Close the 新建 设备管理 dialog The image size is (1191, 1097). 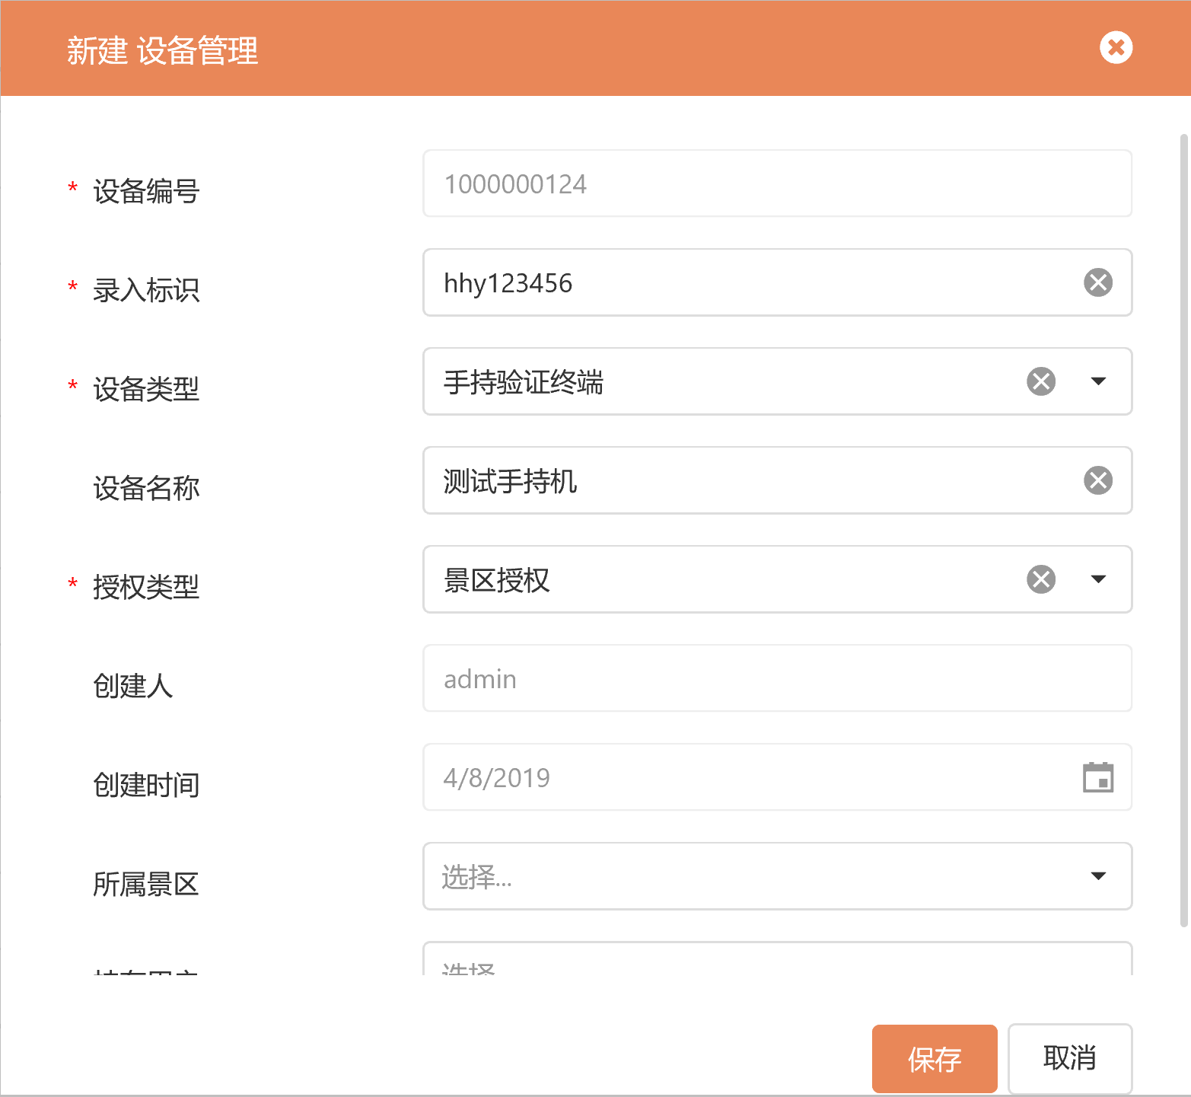pyautogui.click(x=1116, y=48)
